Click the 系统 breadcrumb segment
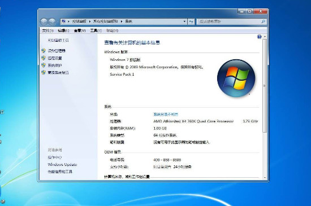The height and width of the screenshot is (206, 311). pos(128,21)
